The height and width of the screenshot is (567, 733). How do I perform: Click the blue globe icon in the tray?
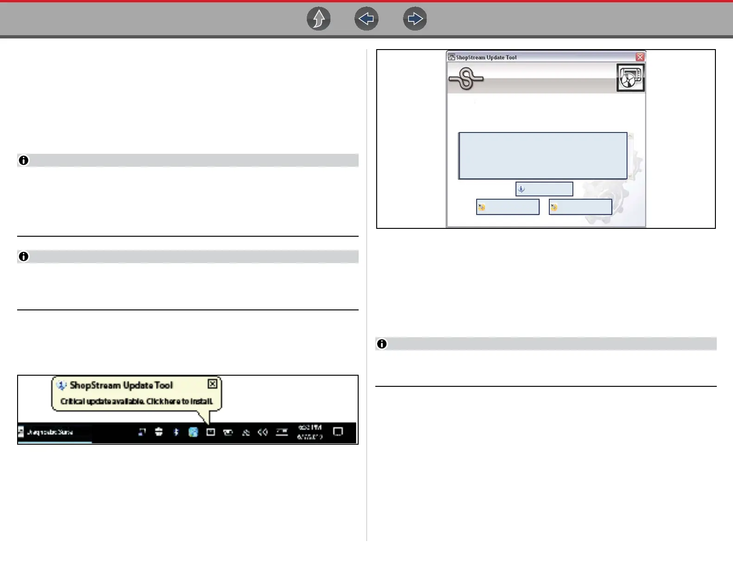[x=193, y=432]
